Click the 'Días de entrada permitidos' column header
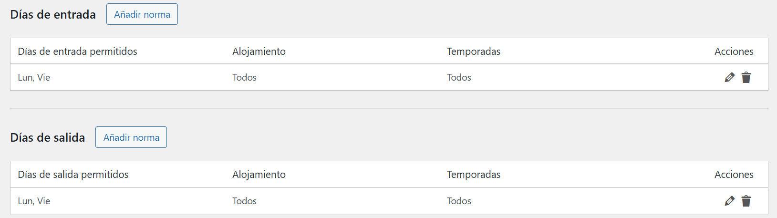 (77, 52)
